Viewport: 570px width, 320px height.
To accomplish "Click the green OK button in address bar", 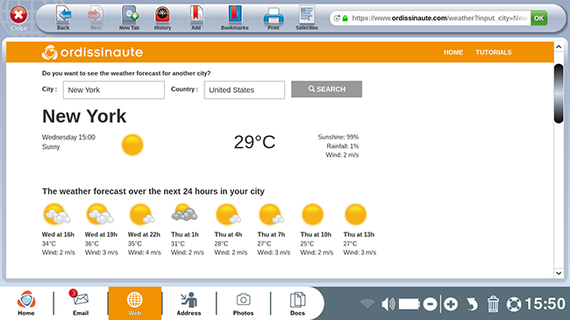I will click(x=538, y=18).
